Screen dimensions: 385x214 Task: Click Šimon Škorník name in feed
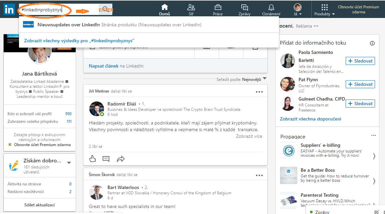click(x=102, y=175)
